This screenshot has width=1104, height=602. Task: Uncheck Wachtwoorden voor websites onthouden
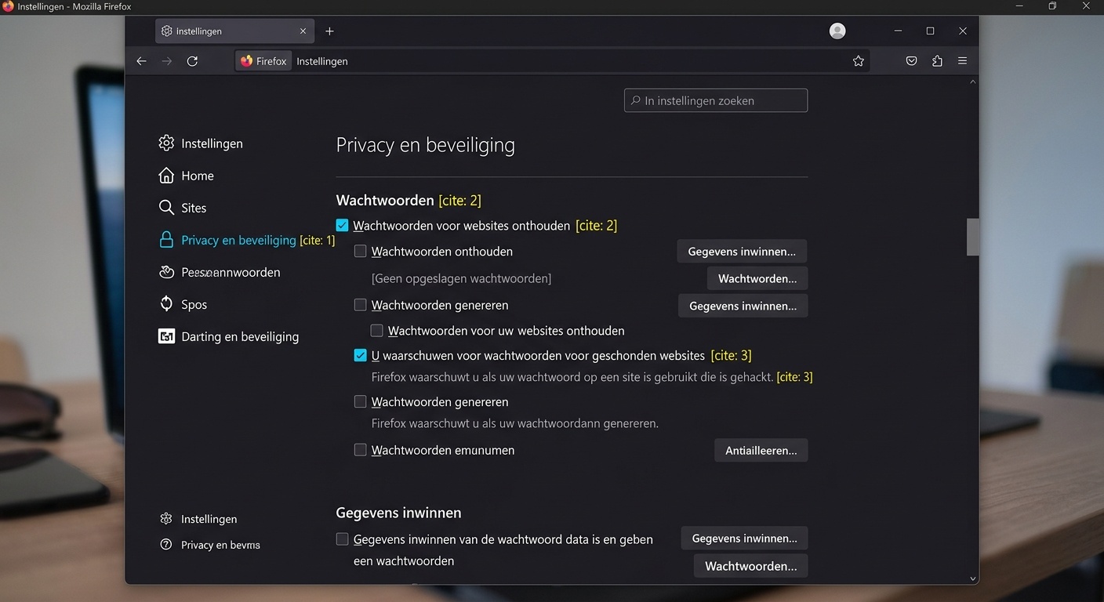[342, 226]
